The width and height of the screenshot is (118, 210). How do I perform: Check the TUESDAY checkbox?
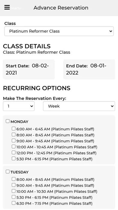coord(8,172)
